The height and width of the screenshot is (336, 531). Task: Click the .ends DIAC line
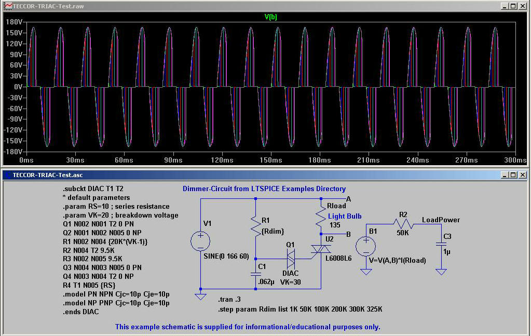80,312
